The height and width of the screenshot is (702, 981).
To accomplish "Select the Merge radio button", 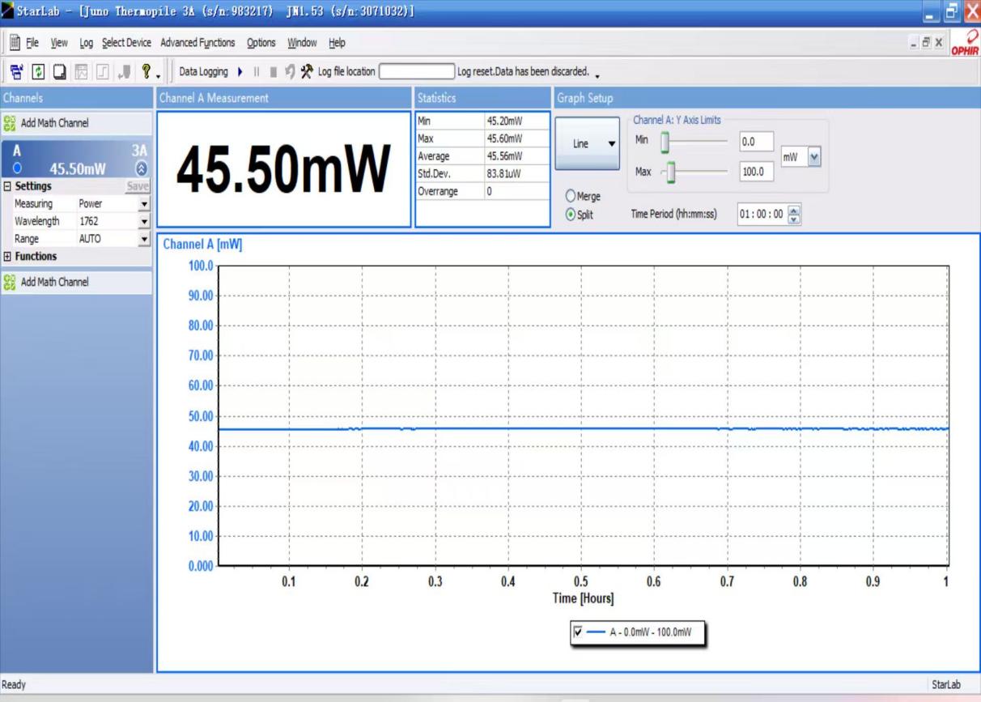I will 571,197.
